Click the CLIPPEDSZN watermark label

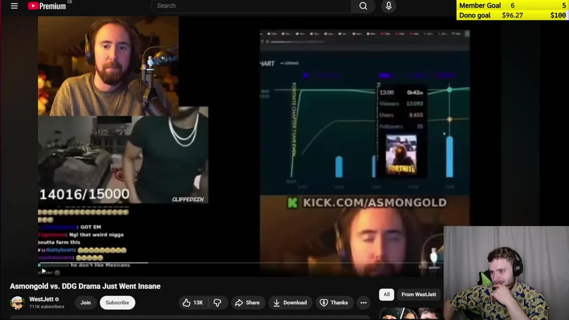coord(188,200)
